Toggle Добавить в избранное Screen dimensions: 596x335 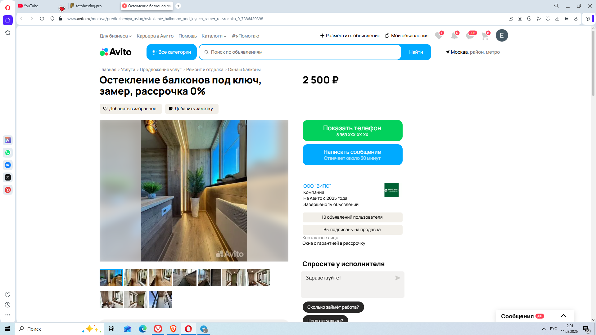click(x=130, y=109)
